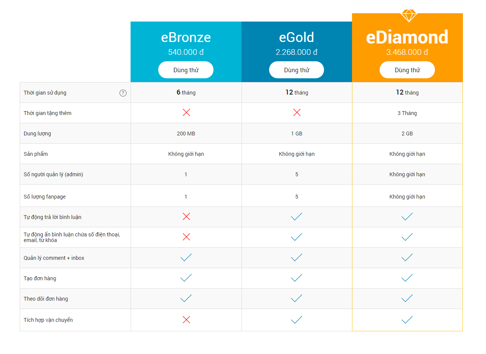Select the eGold plan header
This screenshot has height=354, width=486.
click(x=297, y=37)
